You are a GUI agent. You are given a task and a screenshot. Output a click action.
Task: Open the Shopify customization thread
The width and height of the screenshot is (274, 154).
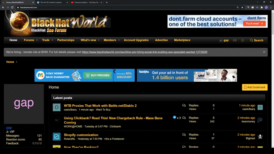click(81, 135)
